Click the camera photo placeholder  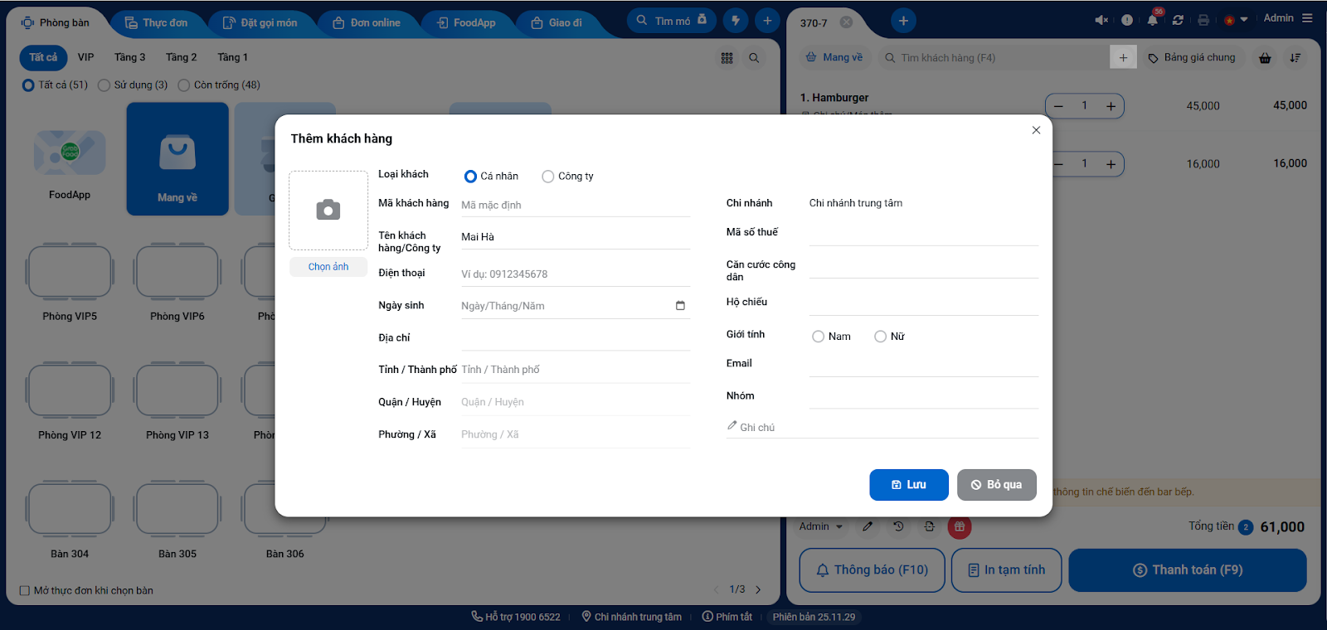click(328, 211)
